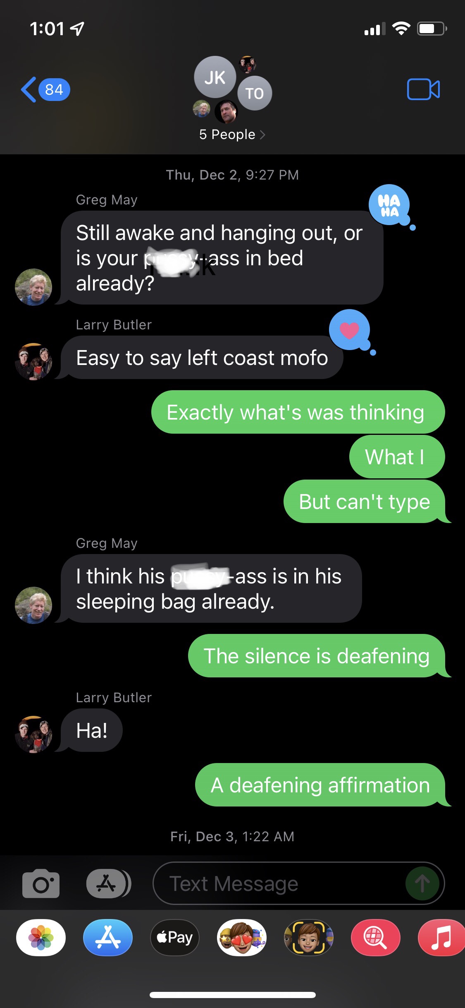Open the Music iMessage app
465x1008 pixels.
[441, 937]
